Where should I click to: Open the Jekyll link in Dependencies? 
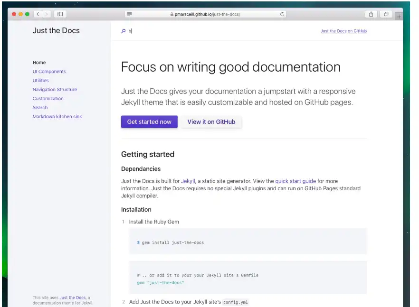click(188, 181)
